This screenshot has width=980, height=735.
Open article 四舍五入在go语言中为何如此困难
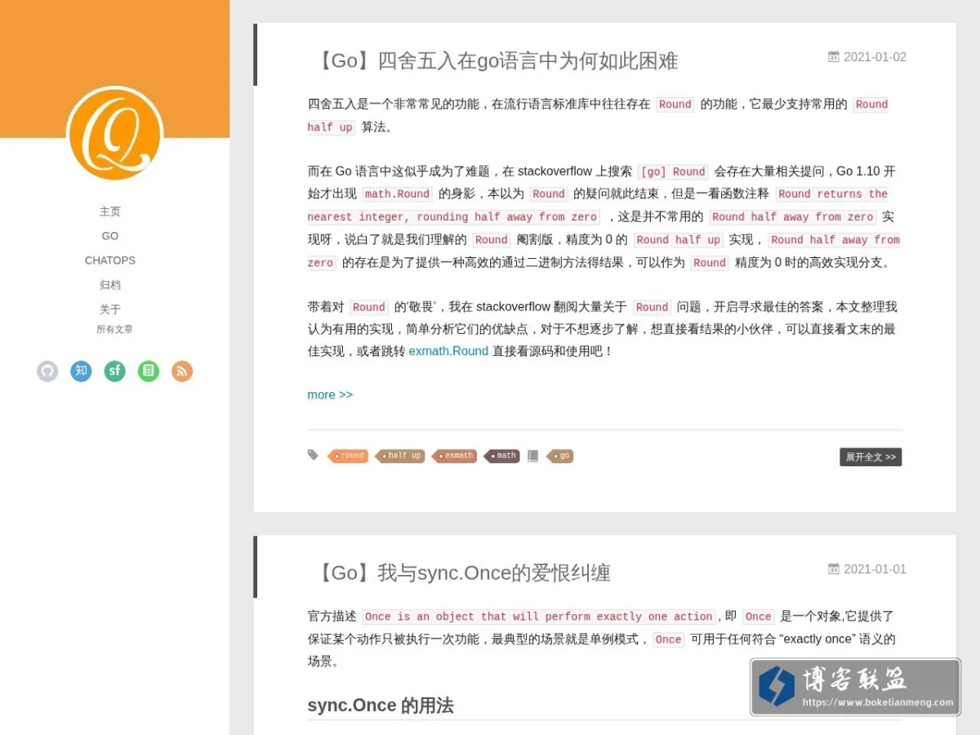coord(496,60)
